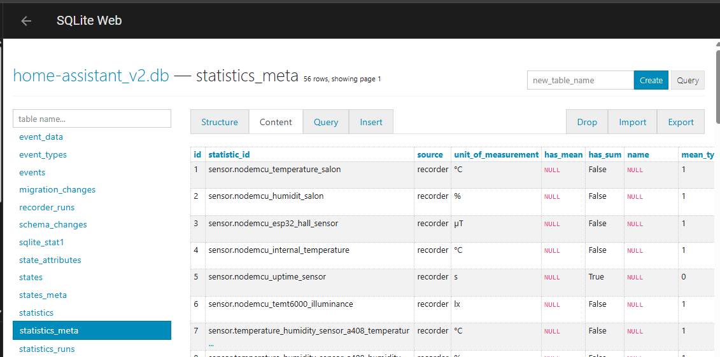Viewport: 720px width, 357px height.
Task: Click the back arrow icon
Action: (26, 20)
